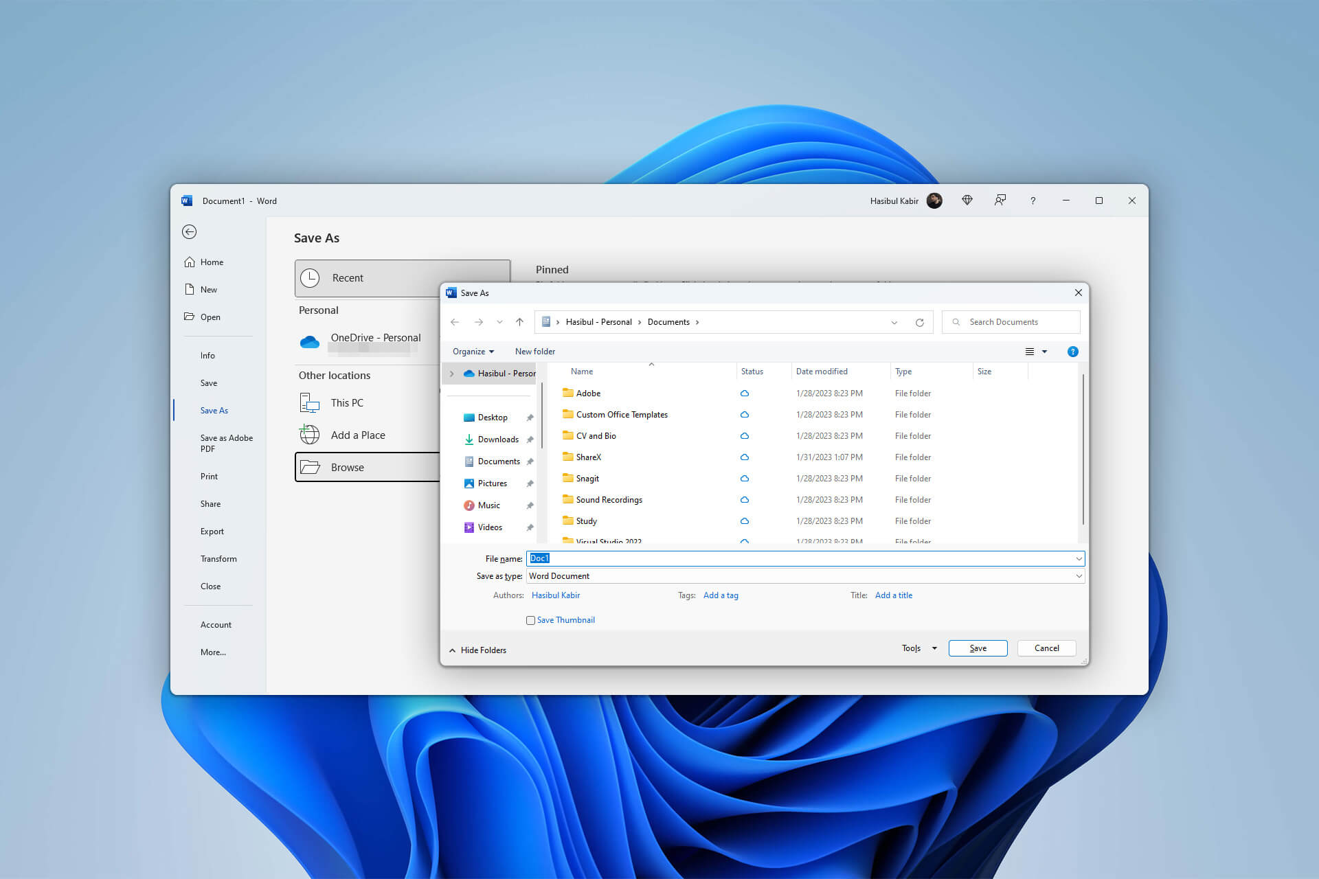Click Add a title link
The height and width of the screenshot is (879, 1319).
click(894, 595)
